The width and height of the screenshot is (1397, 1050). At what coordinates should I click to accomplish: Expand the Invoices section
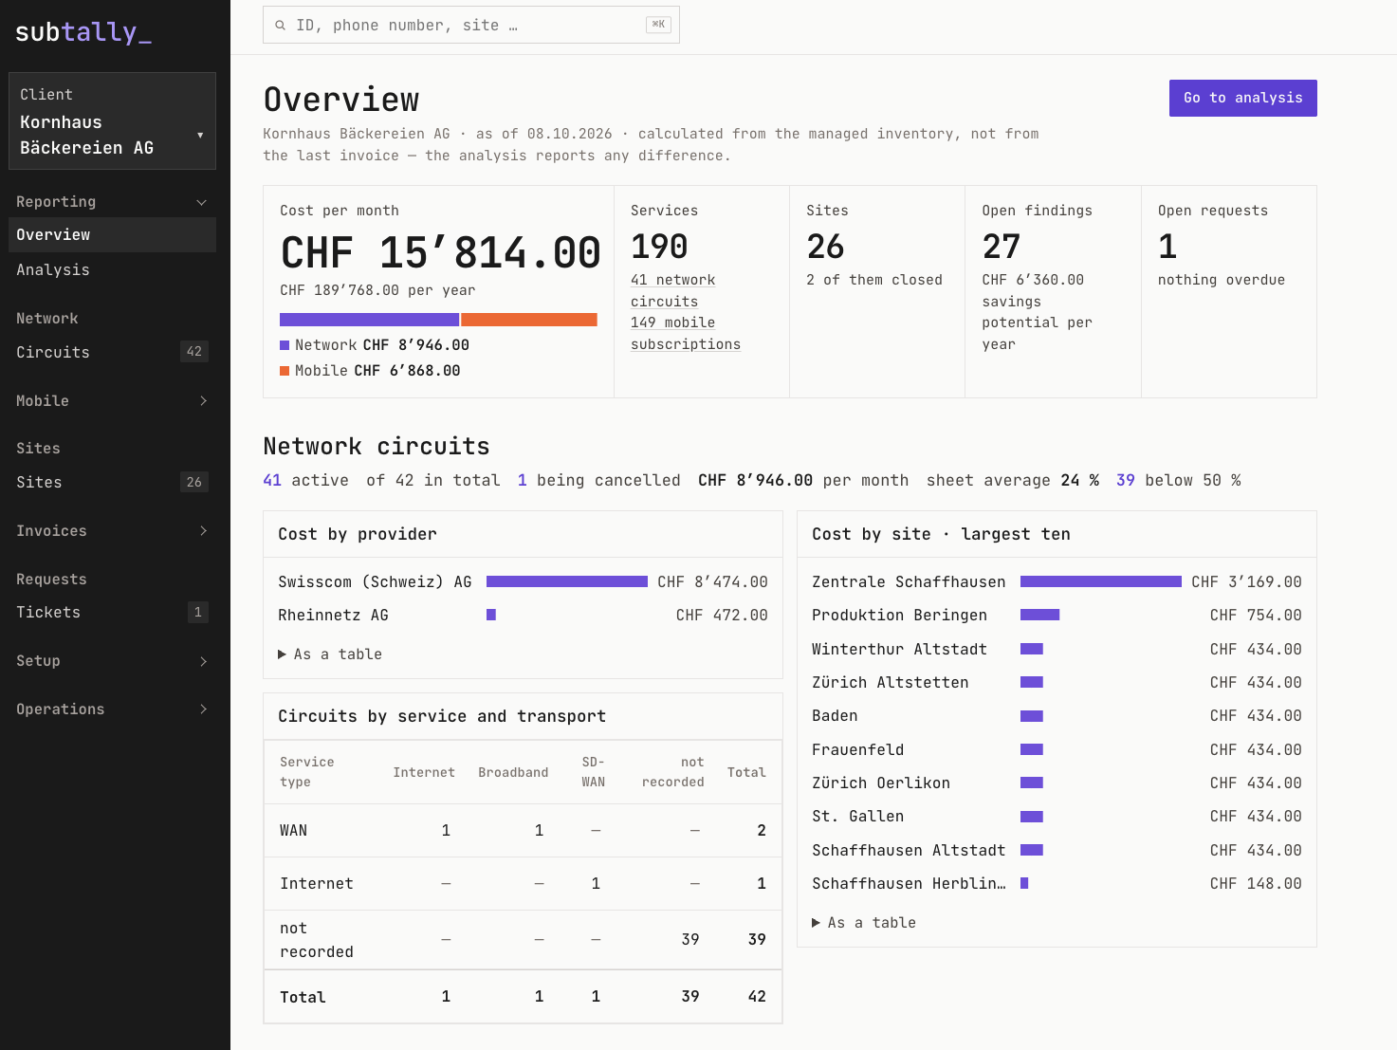coord(112,530)
